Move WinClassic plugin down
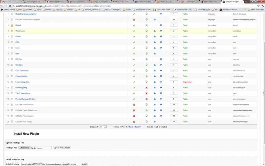Viewport: 265px width, 166px height. (161, 31)
